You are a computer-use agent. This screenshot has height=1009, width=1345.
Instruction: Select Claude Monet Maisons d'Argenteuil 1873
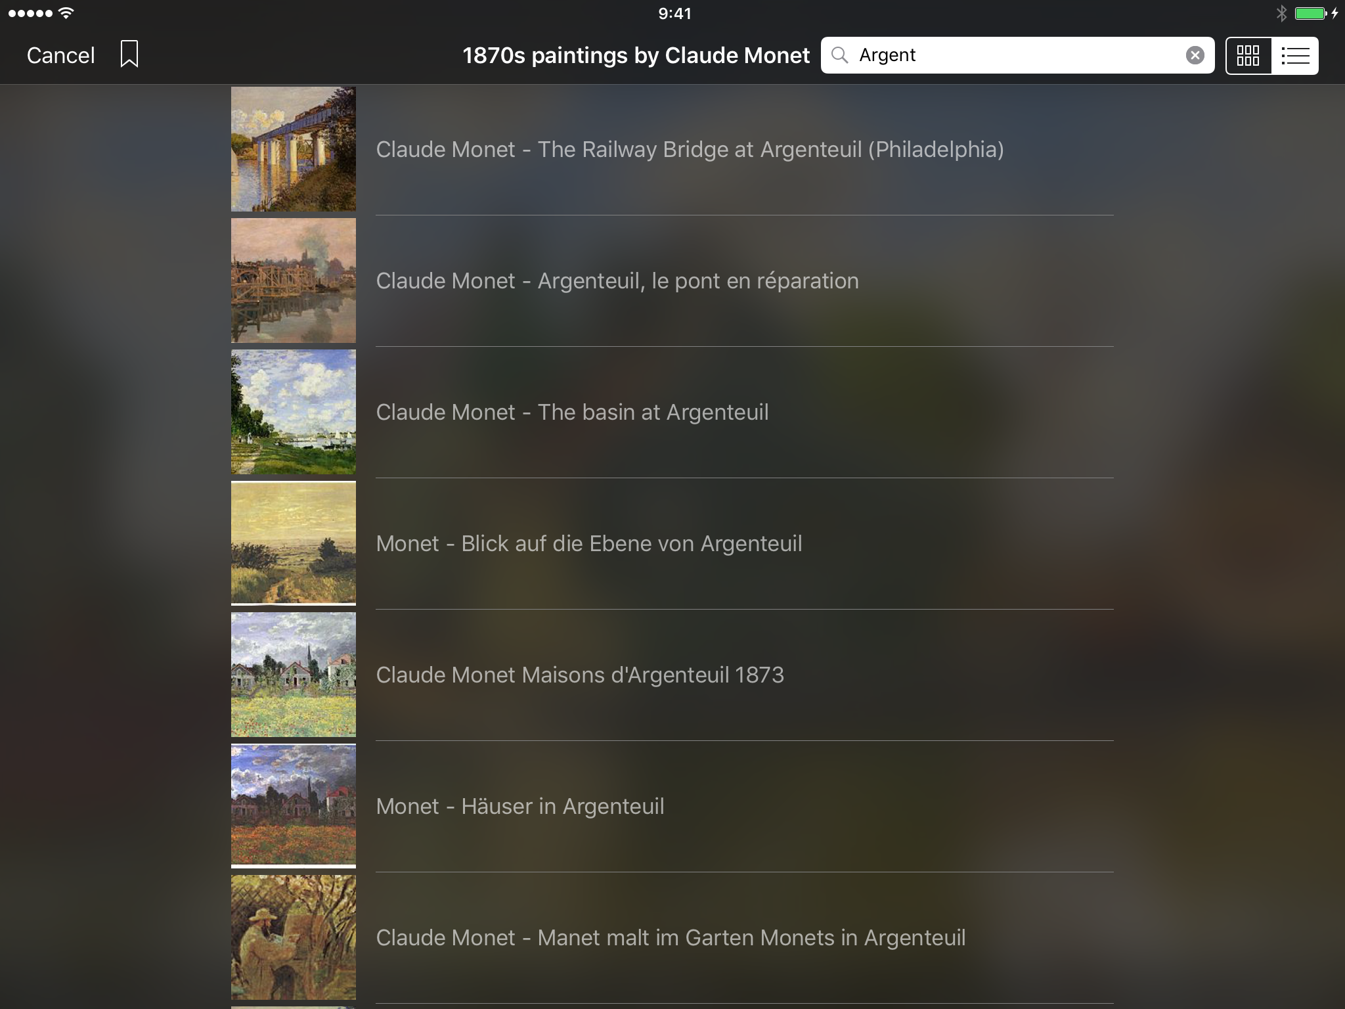579,675
